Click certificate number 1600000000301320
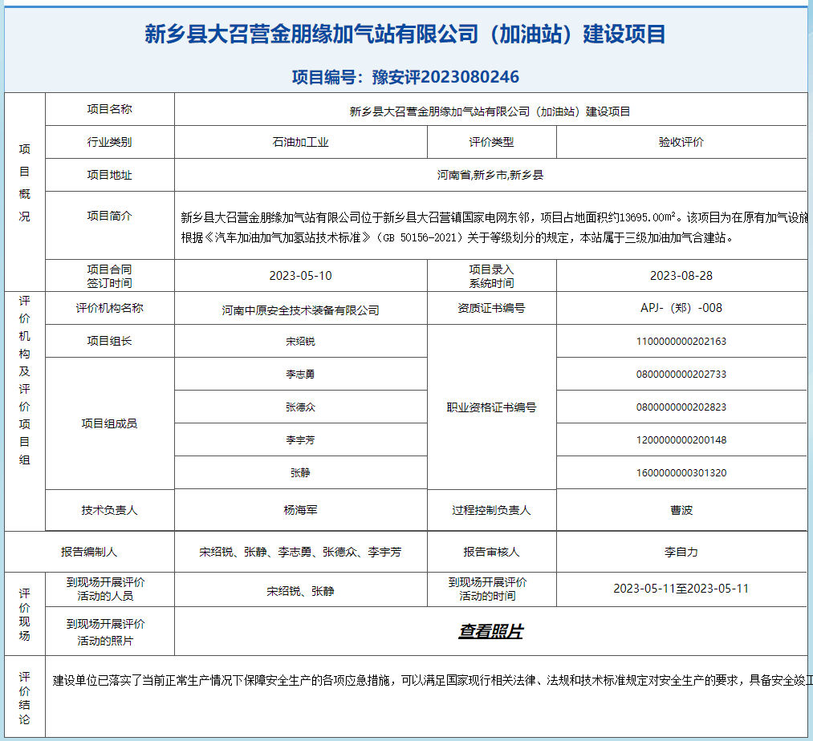Viewport: 813px width, 741px height. (681, 472)
